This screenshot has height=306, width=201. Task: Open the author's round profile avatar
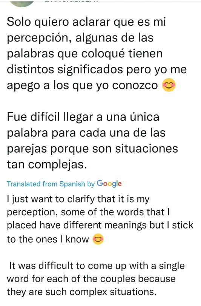point(22,3)
